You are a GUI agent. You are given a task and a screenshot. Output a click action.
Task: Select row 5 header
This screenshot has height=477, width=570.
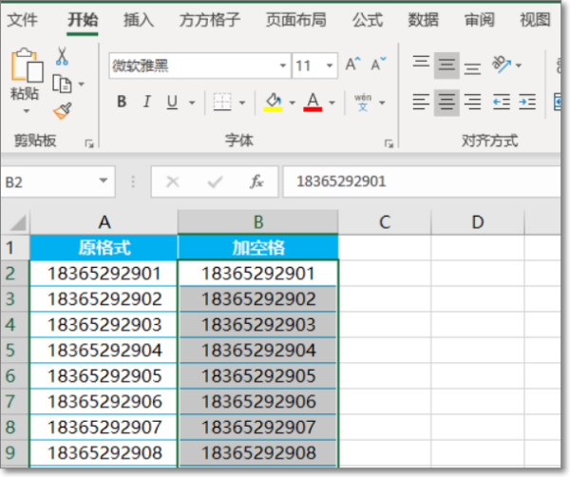pyautogui.click(x=15, y=351)
